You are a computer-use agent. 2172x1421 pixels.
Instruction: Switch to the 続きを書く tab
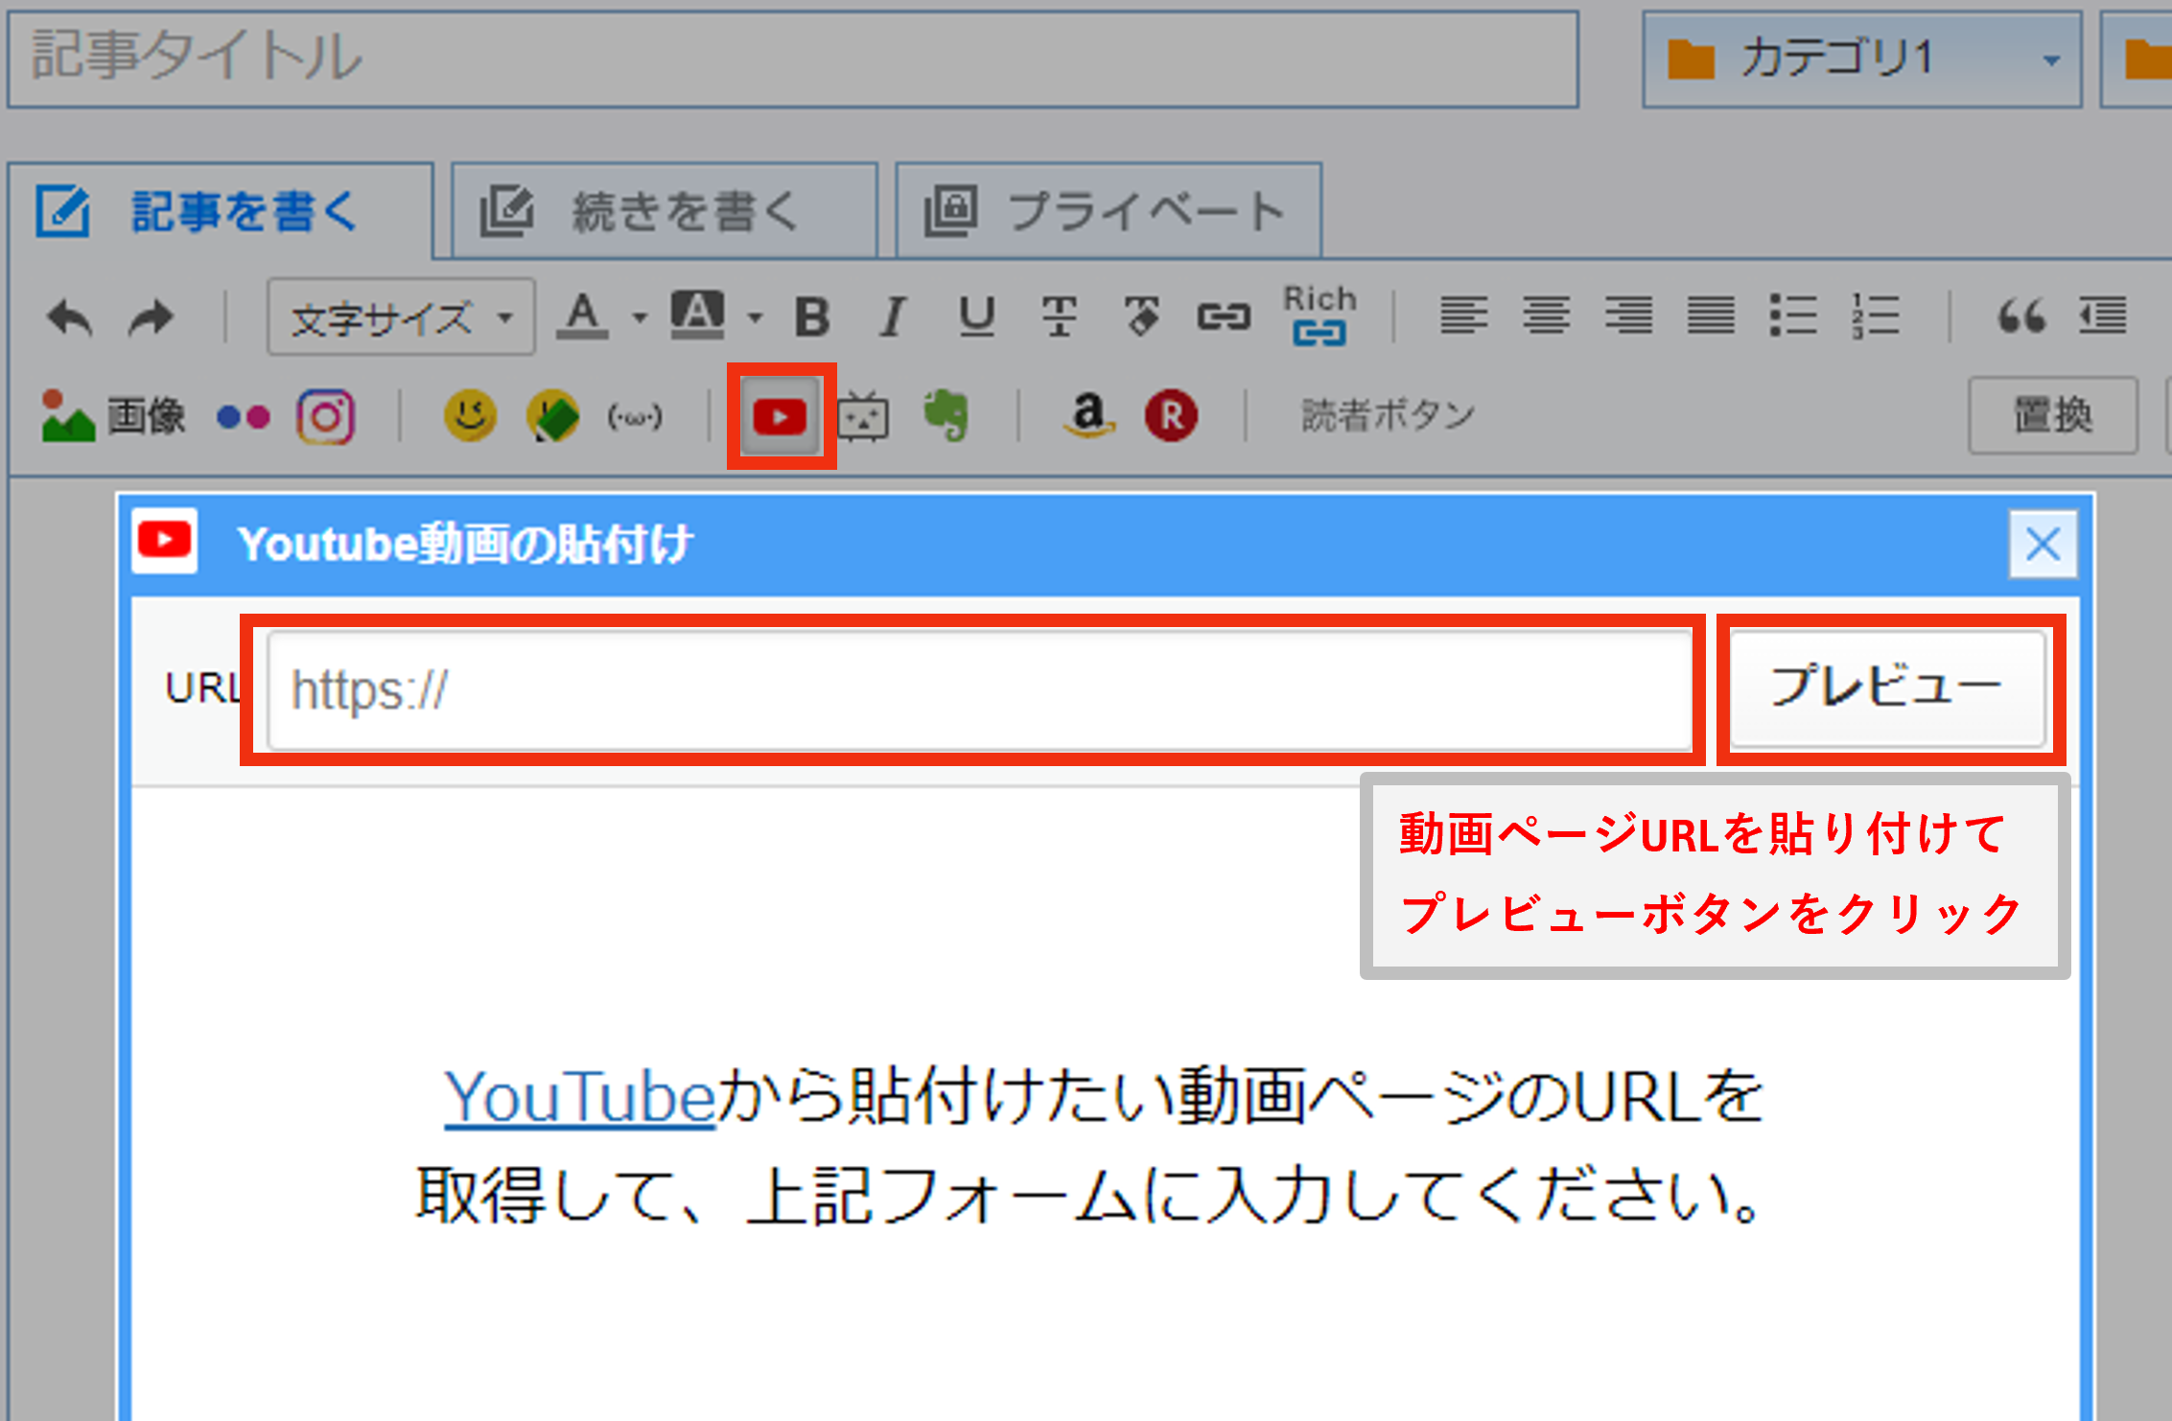(665, 211)
